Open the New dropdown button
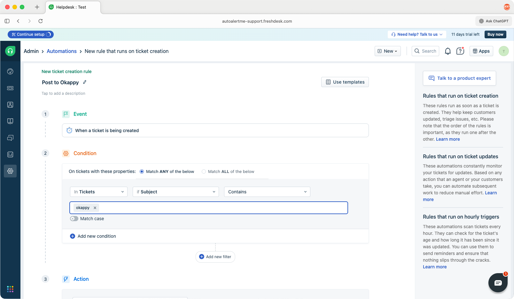514x299 pixels. [388, 51]
